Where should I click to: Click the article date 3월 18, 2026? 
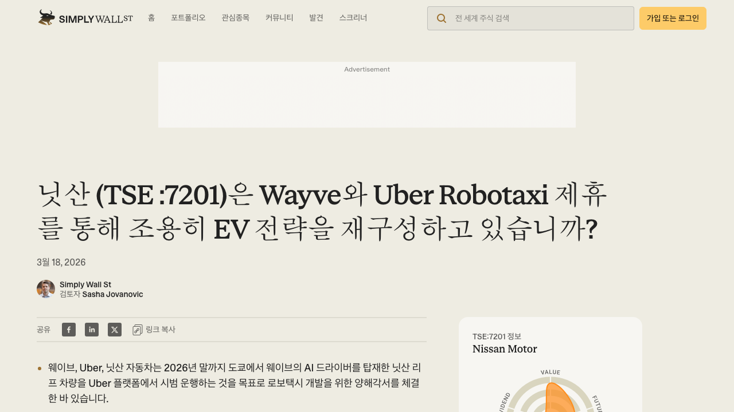(61, 262)
